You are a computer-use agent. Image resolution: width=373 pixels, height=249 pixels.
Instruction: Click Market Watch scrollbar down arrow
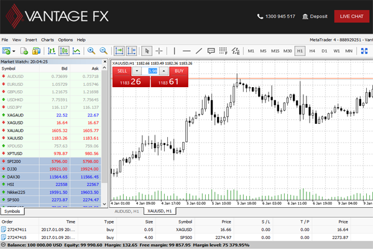[x=104, y=204]
